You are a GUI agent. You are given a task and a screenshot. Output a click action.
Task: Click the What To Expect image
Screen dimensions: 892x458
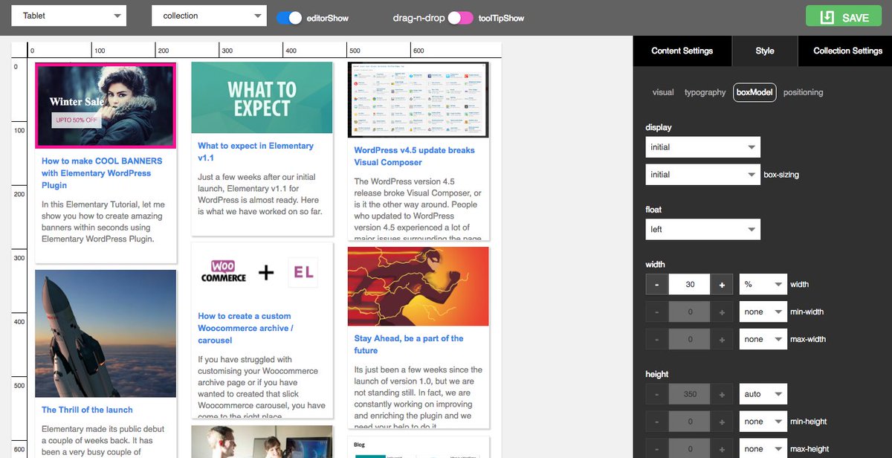[262, 97]
